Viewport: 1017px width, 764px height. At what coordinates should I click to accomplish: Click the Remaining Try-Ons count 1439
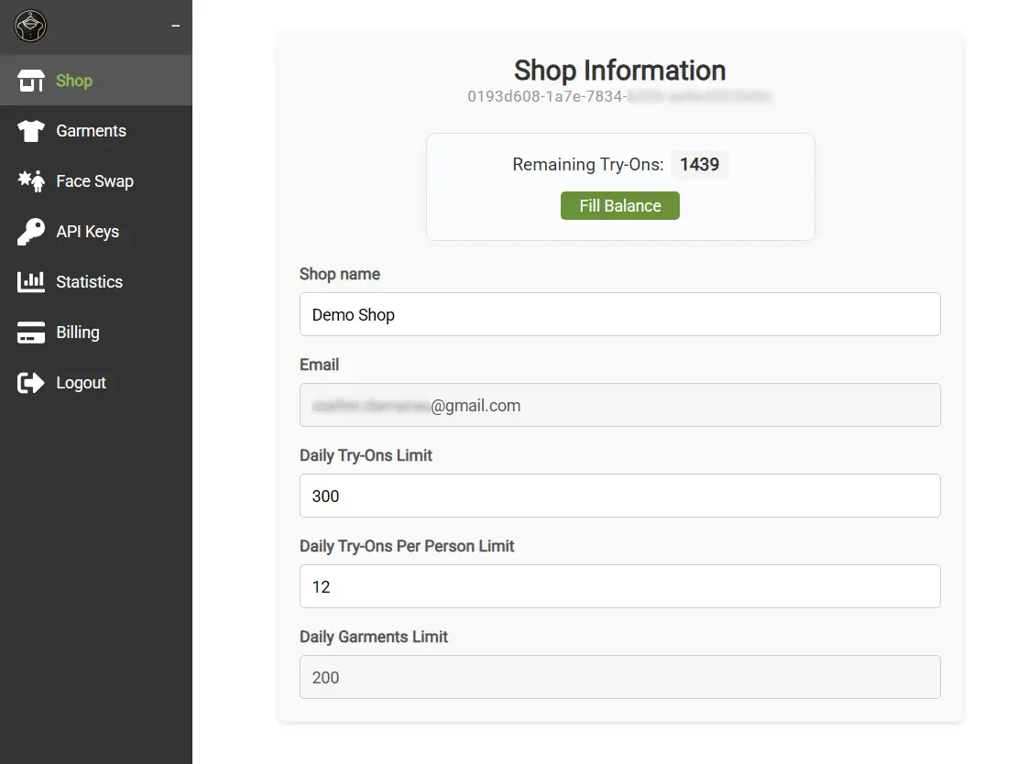pos(699,165)
